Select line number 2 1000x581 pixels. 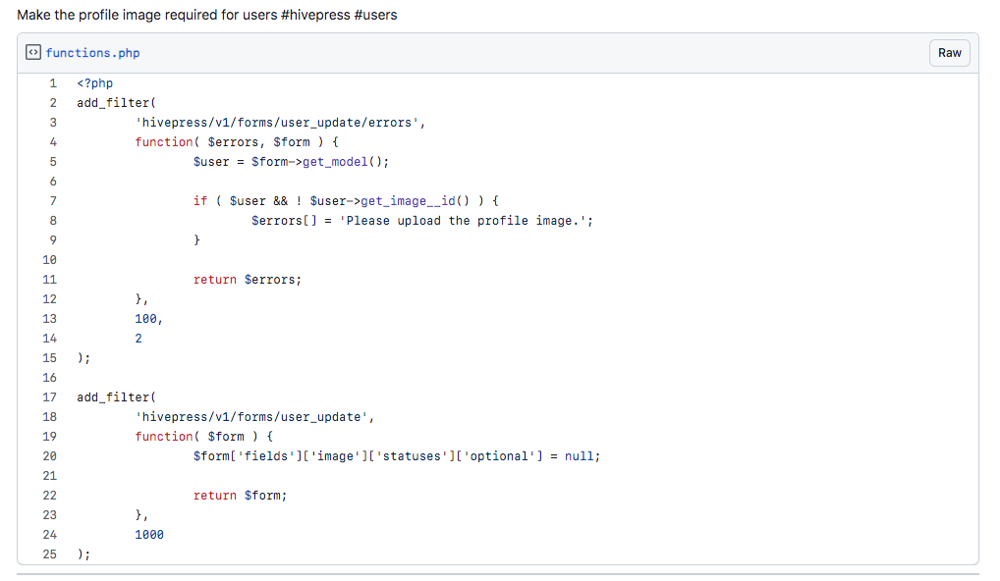[53, 103]
